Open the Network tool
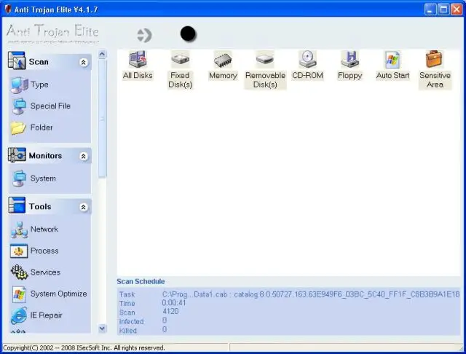The image size is (466, 354). point(34,229)
